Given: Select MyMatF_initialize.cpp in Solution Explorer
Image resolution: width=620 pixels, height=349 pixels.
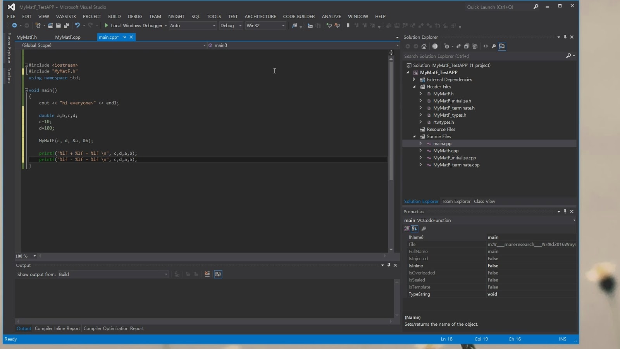Looking at the screenshot, I should click(x=455, y=158).
